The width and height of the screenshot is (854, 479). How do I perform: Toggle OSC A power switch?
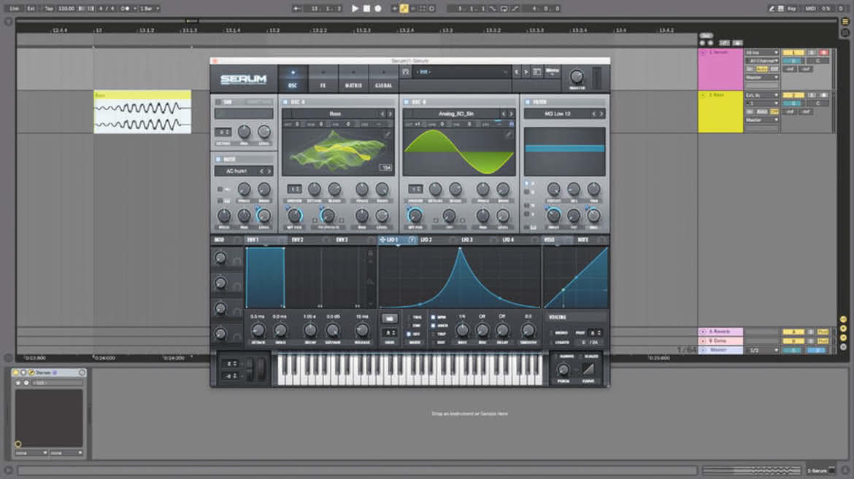point(285,102)
